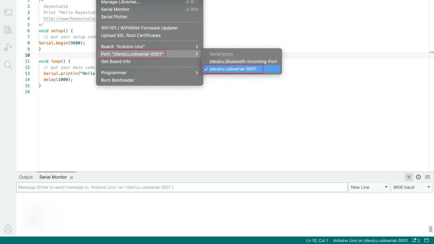Expand the Board: "Arduino Uno" submenu arrow
Viewport: 434px width, 244px height.
[x=197, y=47]
